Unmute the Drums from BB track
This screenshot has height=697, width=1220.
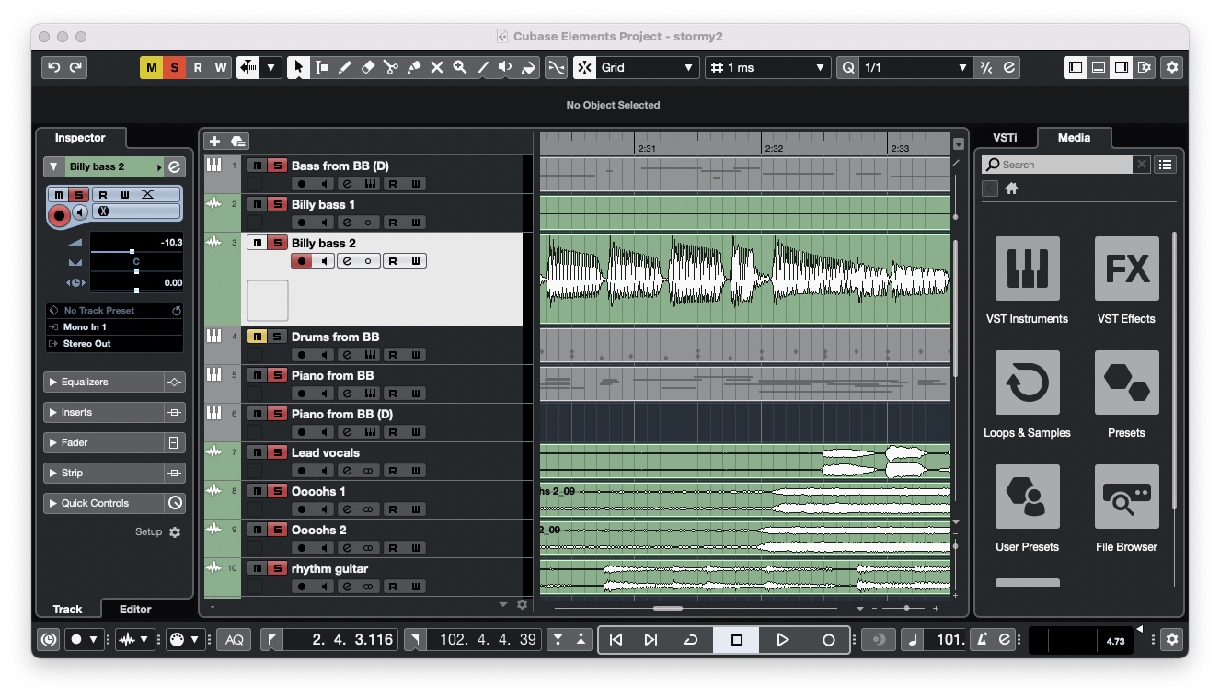(257, 337)
